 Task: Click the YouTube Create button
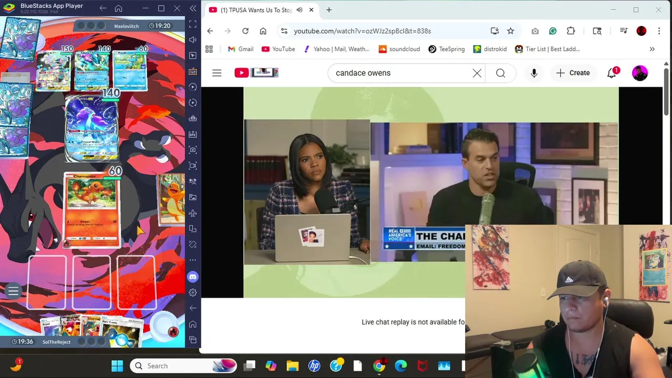tap(573, 73)
